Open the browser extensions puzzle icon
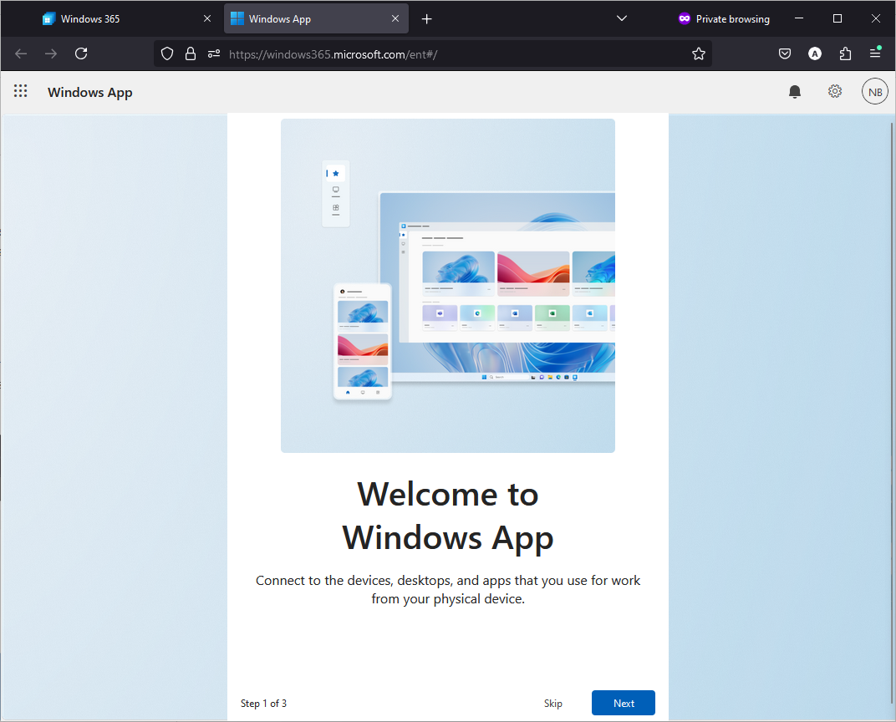This screenshot has width=896, height=722. point(845,53)
